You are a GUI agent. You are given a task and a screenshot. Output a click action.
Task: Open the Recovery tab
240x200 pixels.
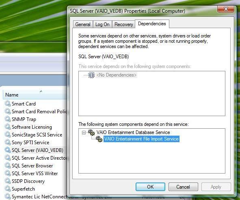124,24
